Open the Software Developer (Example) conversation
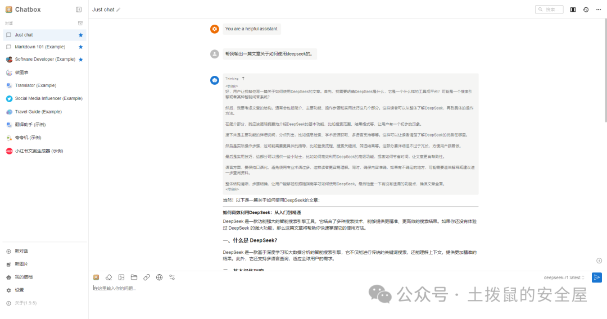Screen dimensions: 607x319 pos(44,59)
